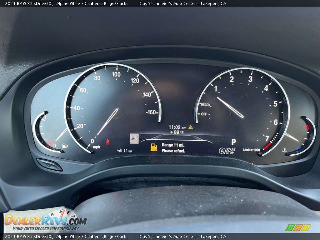Image resolution: width=320 pixels, height=240 pixels.
Task: Click the P gear position indicator
Action: (233, 142)
